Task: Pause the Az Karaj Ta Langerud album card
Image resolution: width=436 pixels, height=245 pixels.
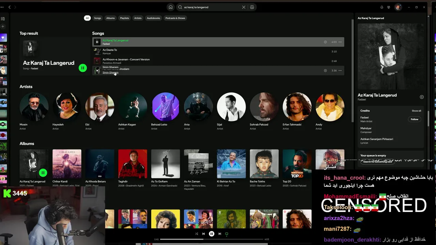Action: [43, 173]
